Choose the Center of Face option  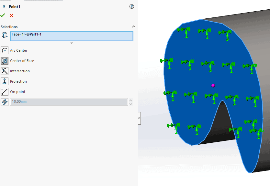5,61
